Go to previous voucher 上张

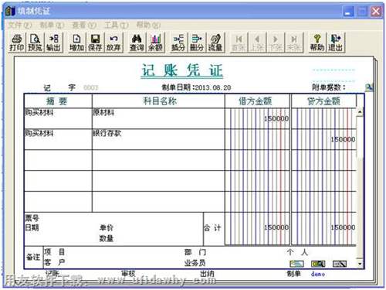257,43
